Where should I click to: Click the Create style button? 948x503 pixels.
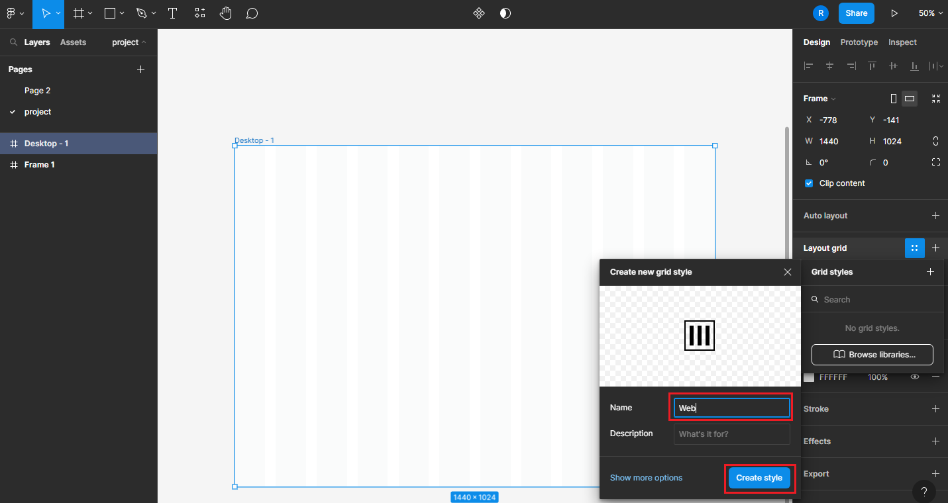click(759, 478)
